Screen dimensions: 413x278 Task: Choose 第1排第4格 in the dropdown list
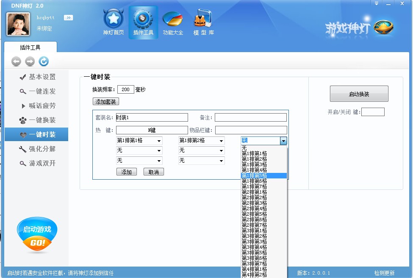(264, 170)
